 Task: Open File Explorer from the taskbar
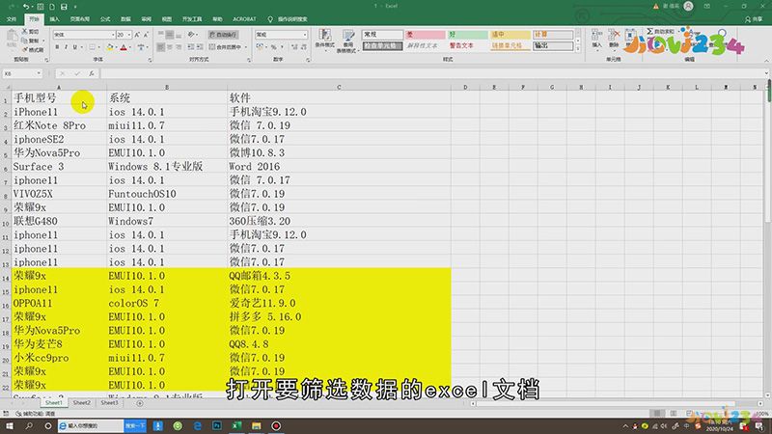[257, 425]
